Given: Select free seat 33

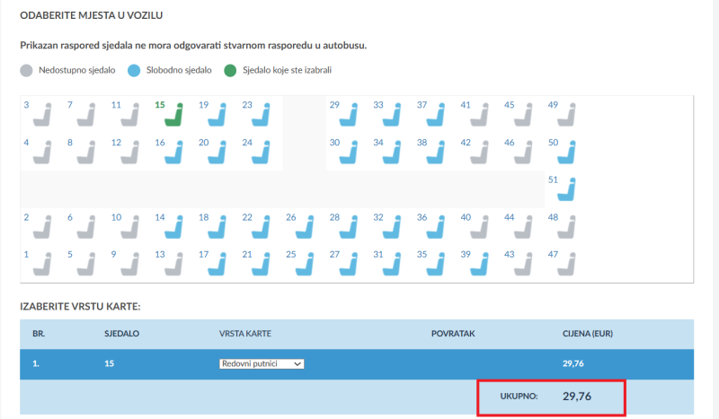Looking at the screenshot, I should point(392,117).
